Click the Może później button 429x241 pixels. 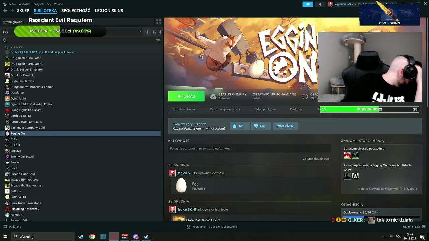coord(285,126)
